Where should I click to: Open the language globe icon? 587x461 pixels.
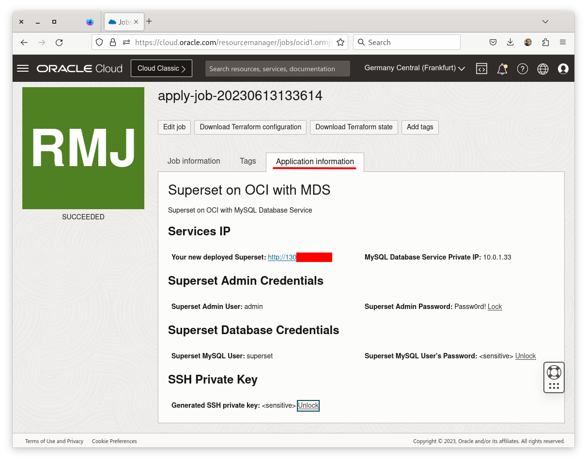(543, 69)
